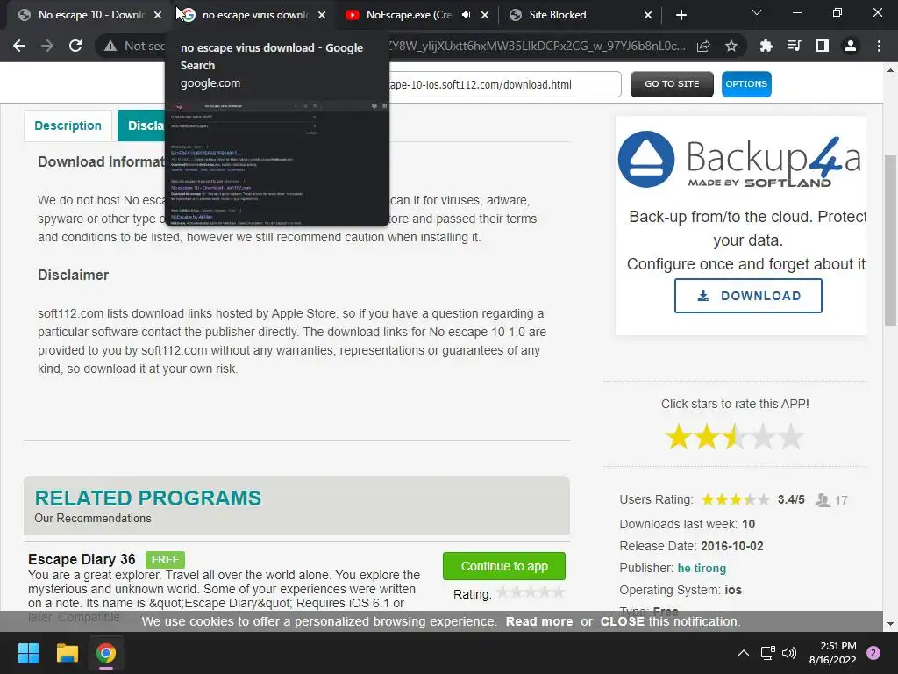Switch to the No escape 10 tab

coord(86,15)
